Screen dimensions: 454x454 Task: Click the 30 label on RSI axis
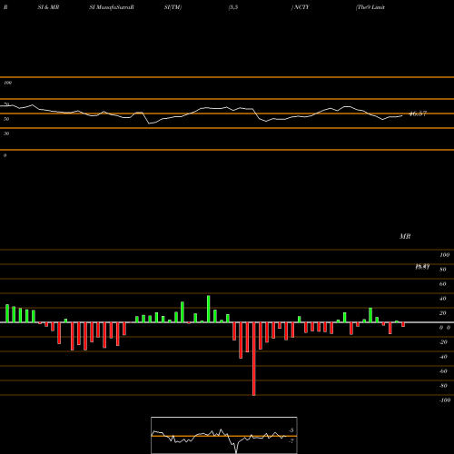click(x=6, y=133)
